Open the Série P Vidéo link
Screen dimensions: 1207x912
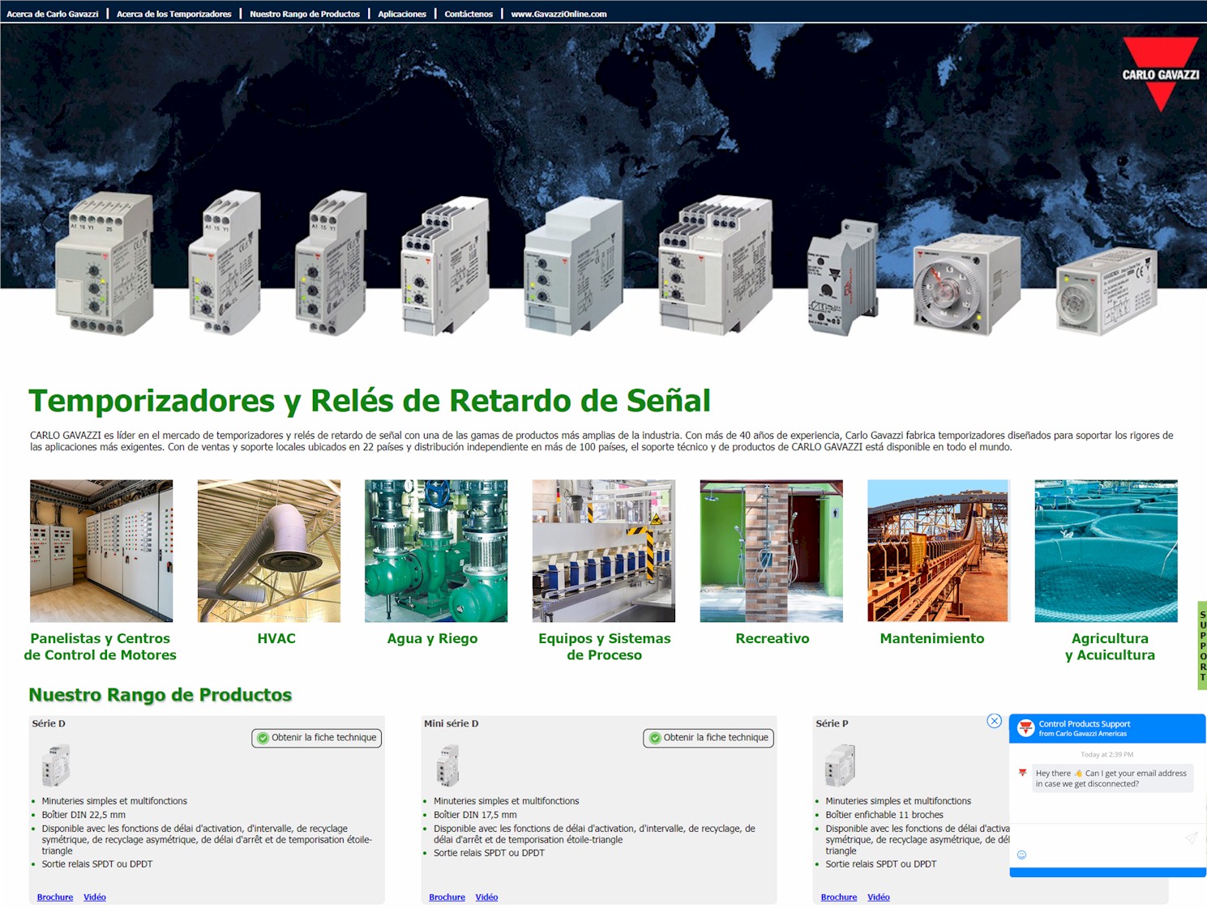coord(879,897)
